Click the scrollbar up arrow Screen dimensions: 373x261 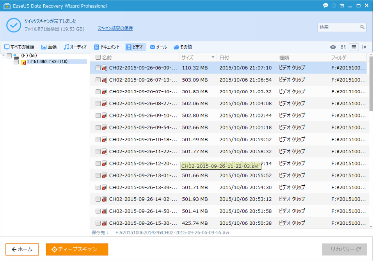371,55
